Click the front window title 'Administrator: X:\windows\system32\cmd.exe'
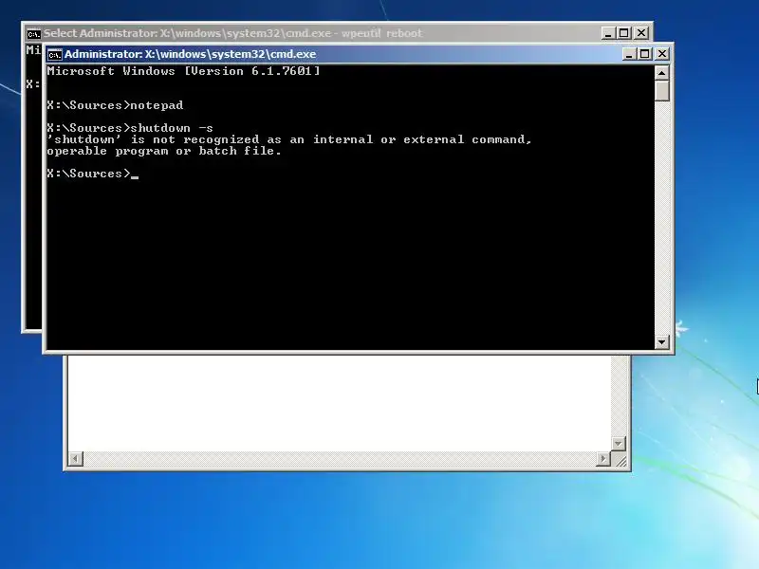The image size is (759, 569). coord(191,54)
